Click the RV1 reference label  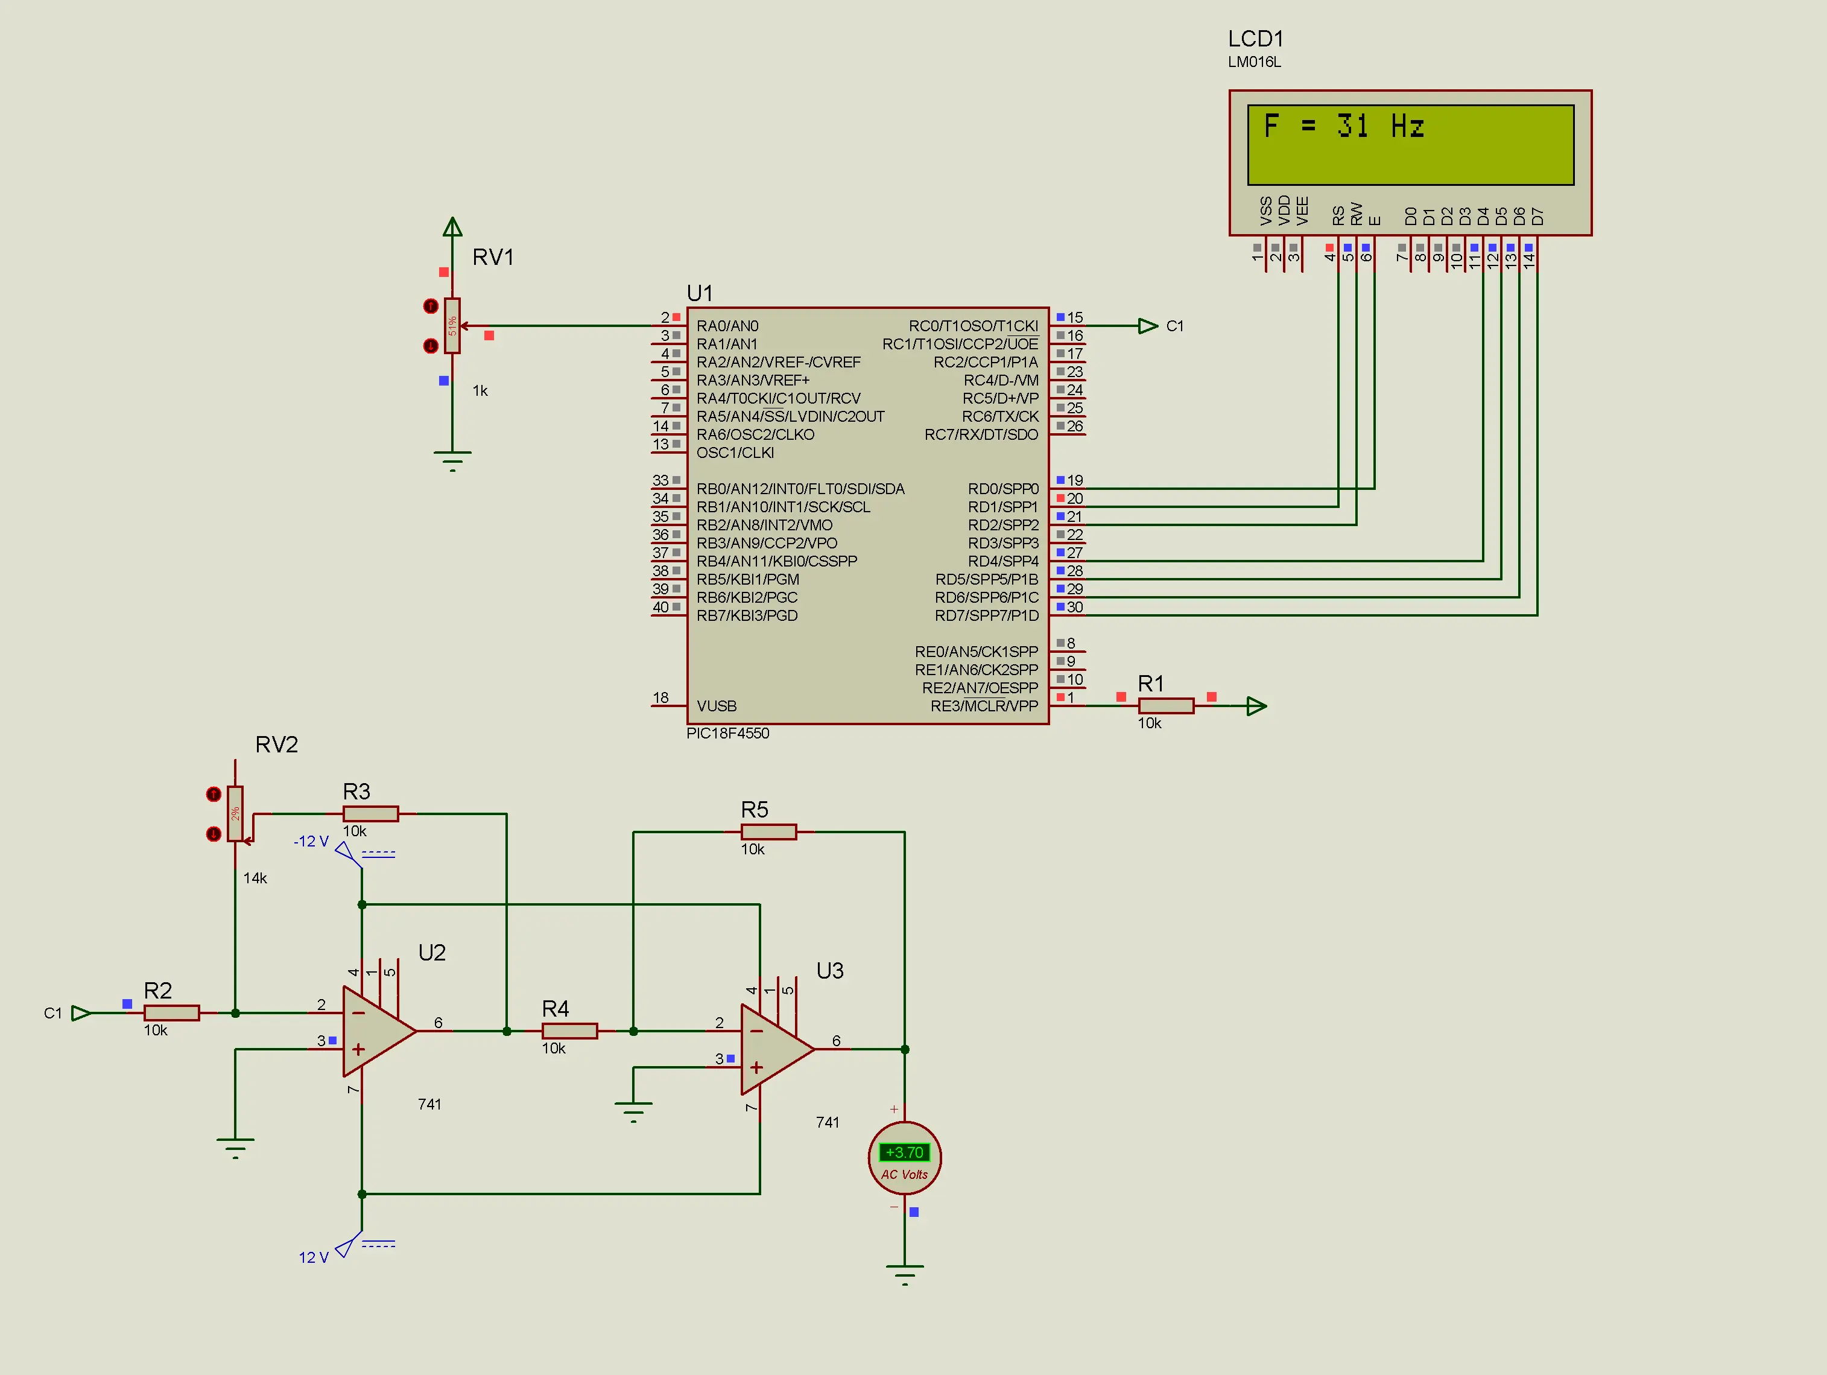tap(493, 257)
